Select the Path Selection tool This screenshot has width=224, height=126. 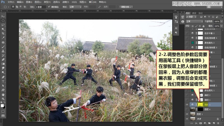(3, 86)
